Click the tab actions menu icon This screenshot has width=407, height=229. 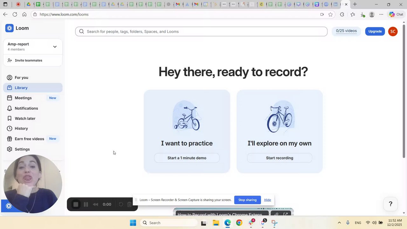[x=5, y=4]
